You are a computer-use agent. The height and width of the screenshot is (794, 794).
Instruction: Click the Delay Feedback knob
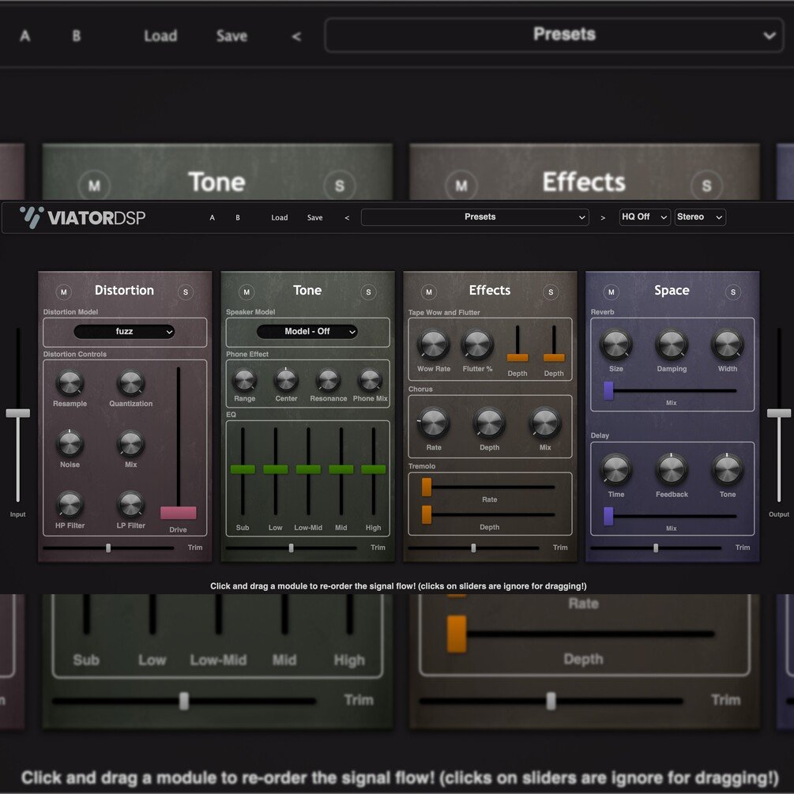tap(672, 470)
